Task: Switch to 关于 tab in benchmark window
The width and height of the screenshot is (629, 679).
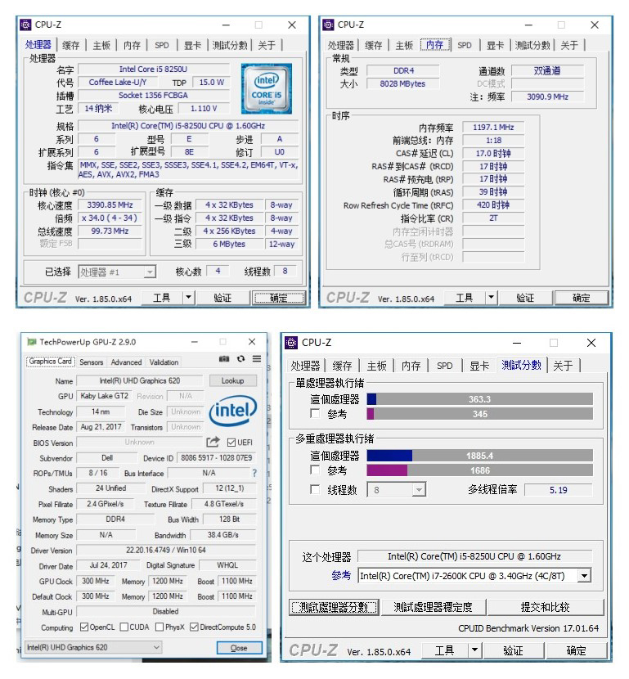Action: coord(563,366)
